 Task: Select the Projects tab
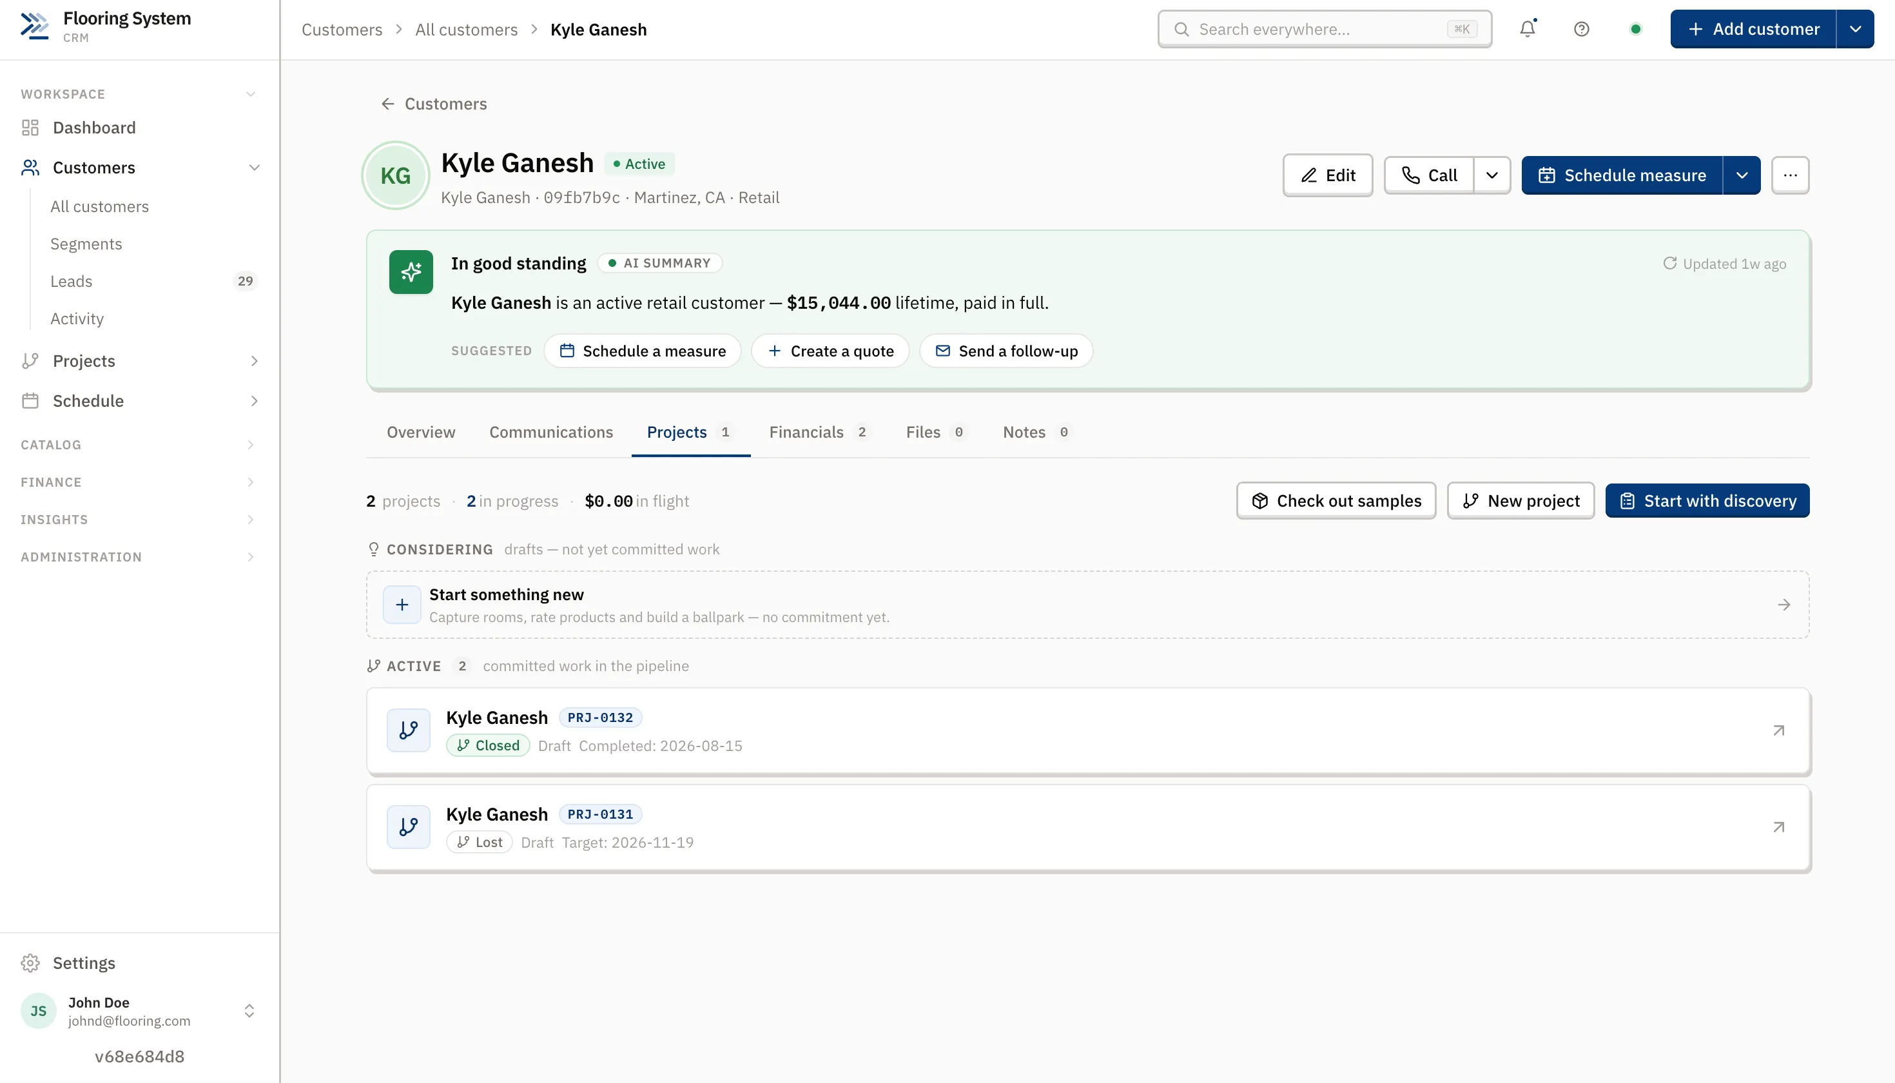[x=691, y=432]
